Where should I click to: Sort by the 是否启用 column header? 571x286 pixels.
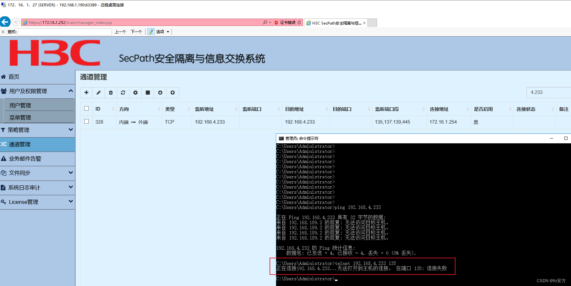pyautogui.click(x=492, y=109)
